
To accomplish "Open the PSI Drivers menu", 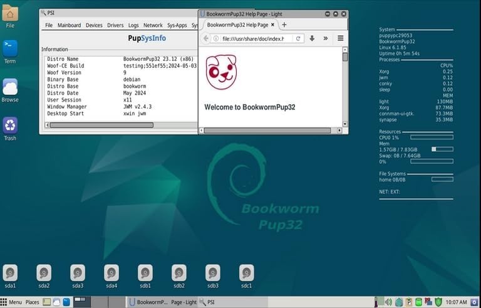I will tap(115, 25).
